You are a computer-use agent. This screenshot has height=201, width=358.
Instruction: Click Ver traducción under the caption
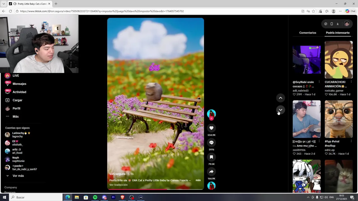coord(118,185)
